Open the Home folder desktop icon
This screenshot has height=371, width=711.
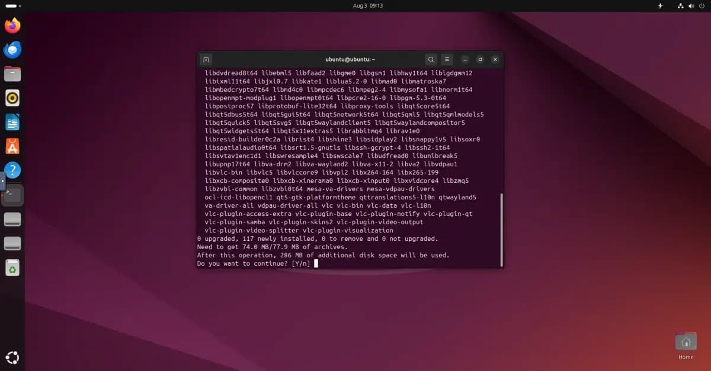pyautogui.click(x=686, y=346)
